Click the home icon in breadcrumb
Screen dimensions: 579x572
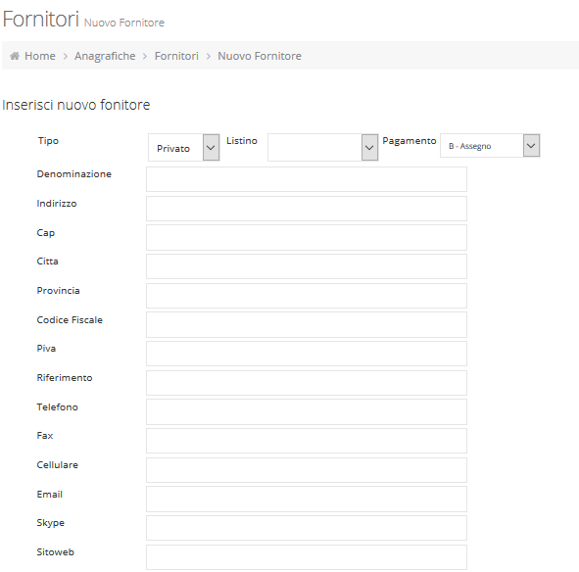tap(15, 56)
